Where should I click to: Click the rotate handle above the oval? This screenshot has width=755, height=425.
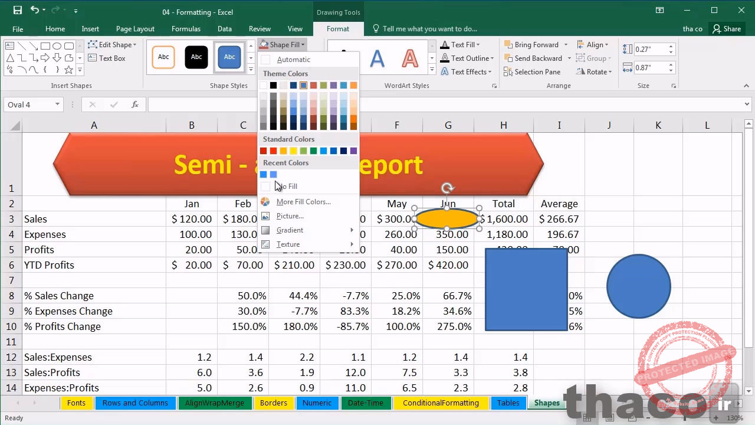[447, 188]
